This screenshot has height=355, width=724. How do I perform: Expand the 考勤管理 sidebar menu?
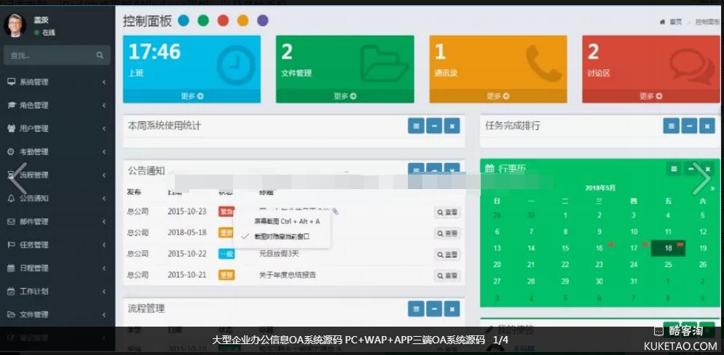(57, 152)
